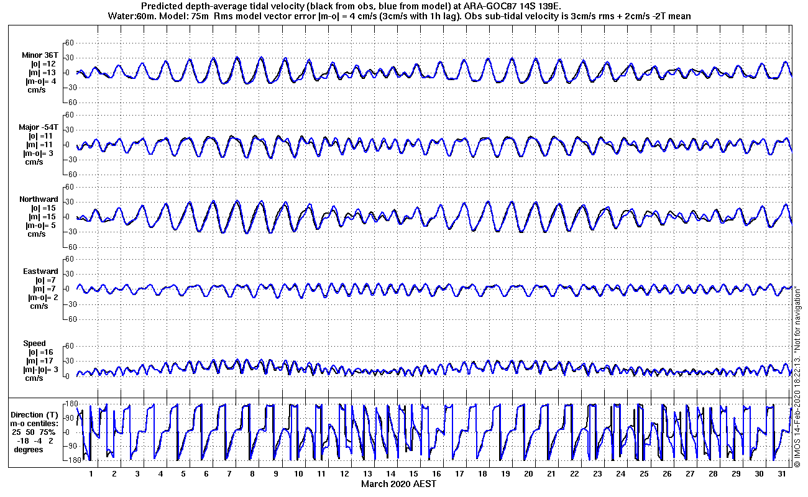Click the '|m-o|= 2' value under Eastward

click(x=43, y=297)
